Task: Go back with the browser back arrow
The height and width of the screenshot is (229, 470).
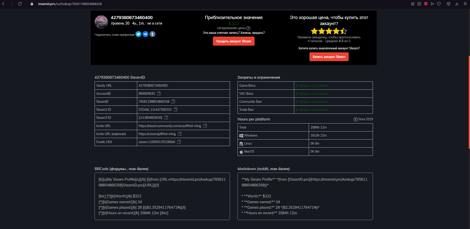Action: [x=3, y=4]
